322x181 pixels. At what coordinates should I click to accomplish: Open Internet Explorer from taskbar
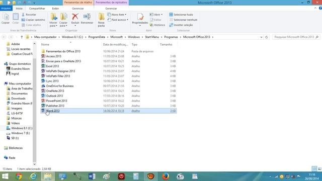(33, 176)
